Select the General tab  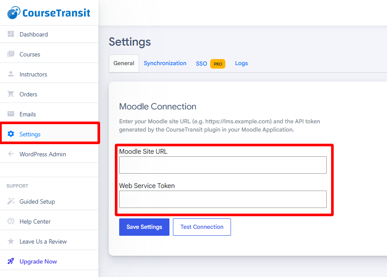pos(124,63)
